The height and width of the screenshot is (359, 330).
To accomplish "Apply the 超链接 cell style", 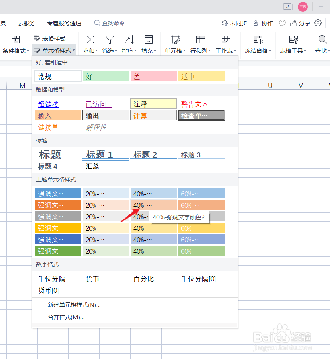I will [x=48, y=104].
